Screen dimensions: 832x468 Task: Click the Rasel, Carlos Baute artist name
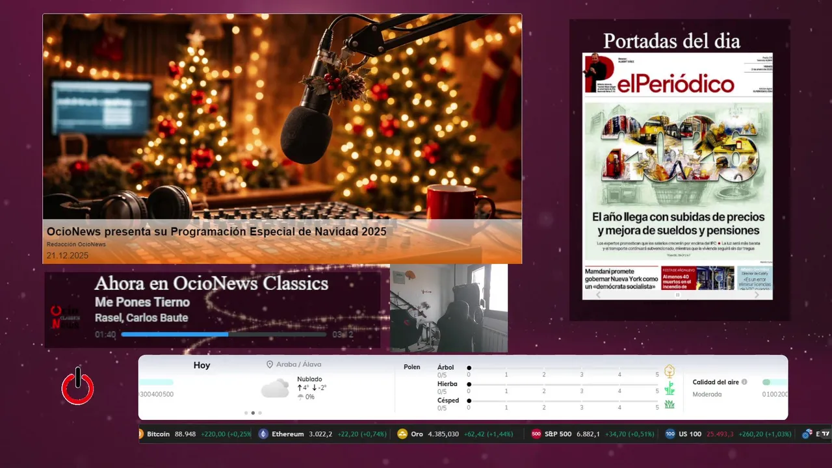(142, 318)
